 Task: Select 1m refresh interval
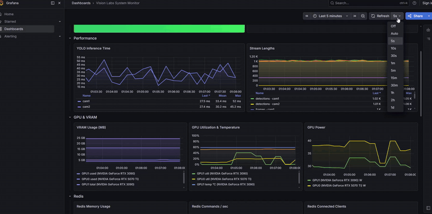pos(395,63)
